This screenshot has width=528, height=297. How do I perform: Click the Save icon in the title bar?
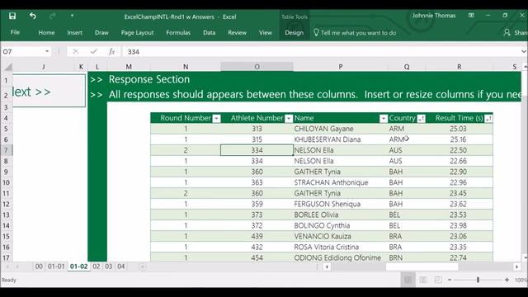[x=12, y=16]
